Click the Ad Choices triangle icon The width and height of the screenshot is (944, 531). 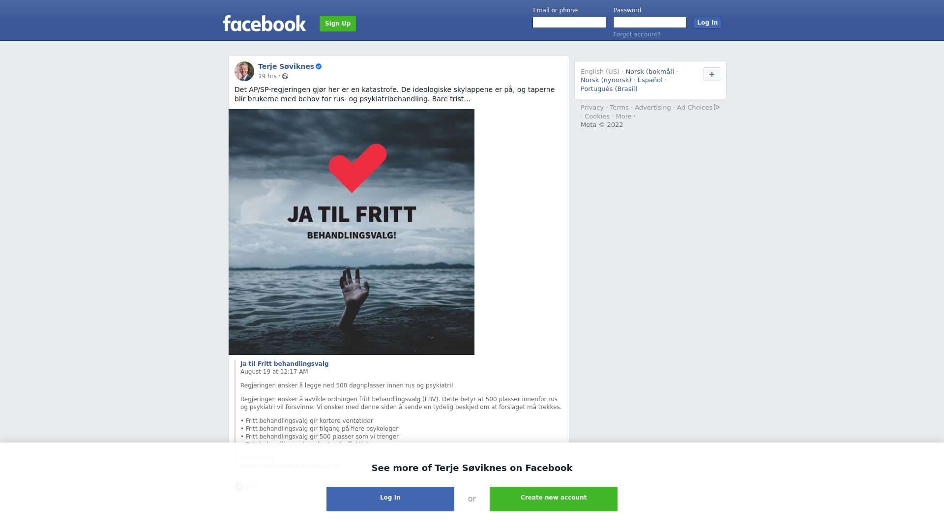[x=717, y=107]
